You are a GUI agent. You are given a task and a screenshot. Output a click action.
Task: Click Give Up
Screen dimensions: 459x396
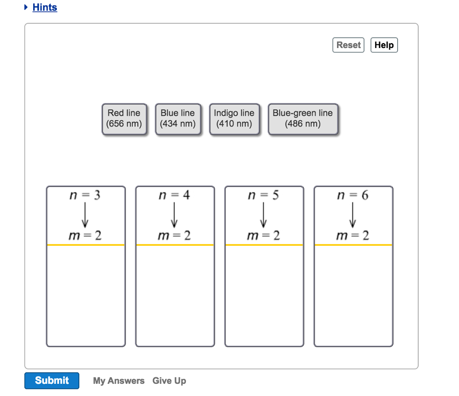169,380
